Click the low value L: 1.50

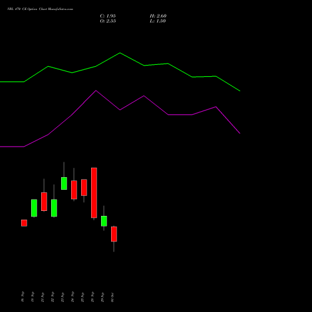pyautogui.click(x=158, y=21)
